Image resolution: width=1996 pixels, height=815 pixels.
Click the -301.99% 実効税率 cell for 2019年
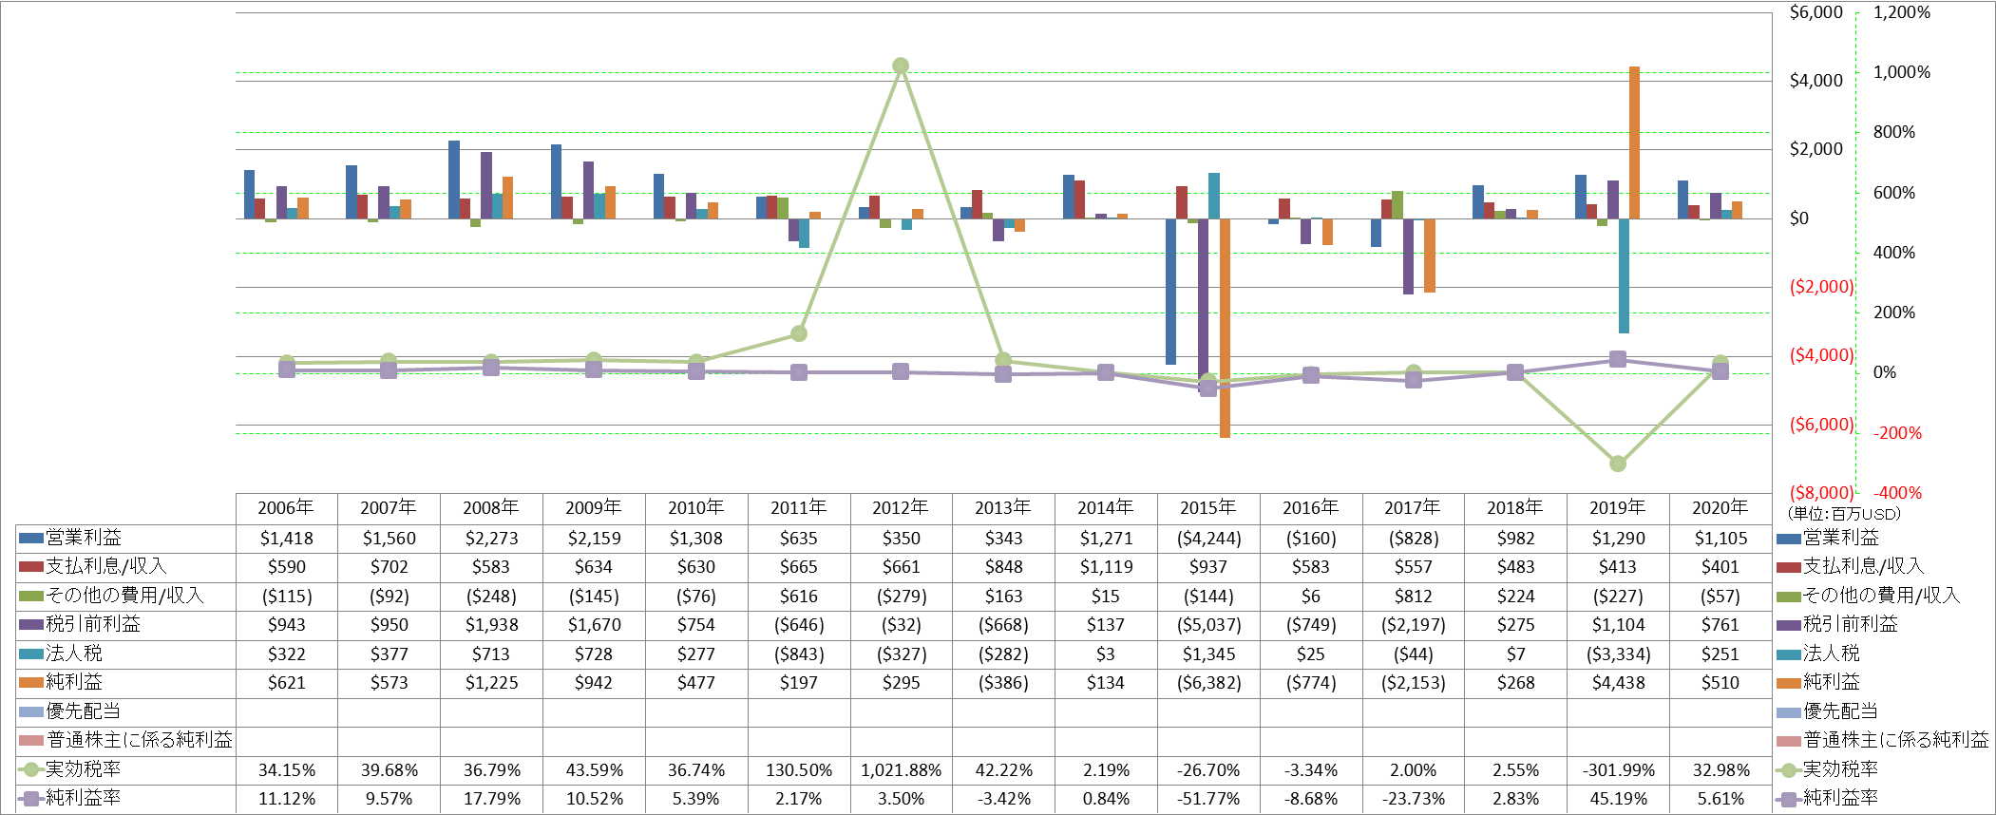[1618, 770]
